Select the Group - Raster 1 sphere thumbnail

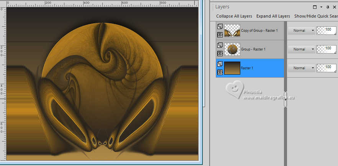[x=232, y=49]
